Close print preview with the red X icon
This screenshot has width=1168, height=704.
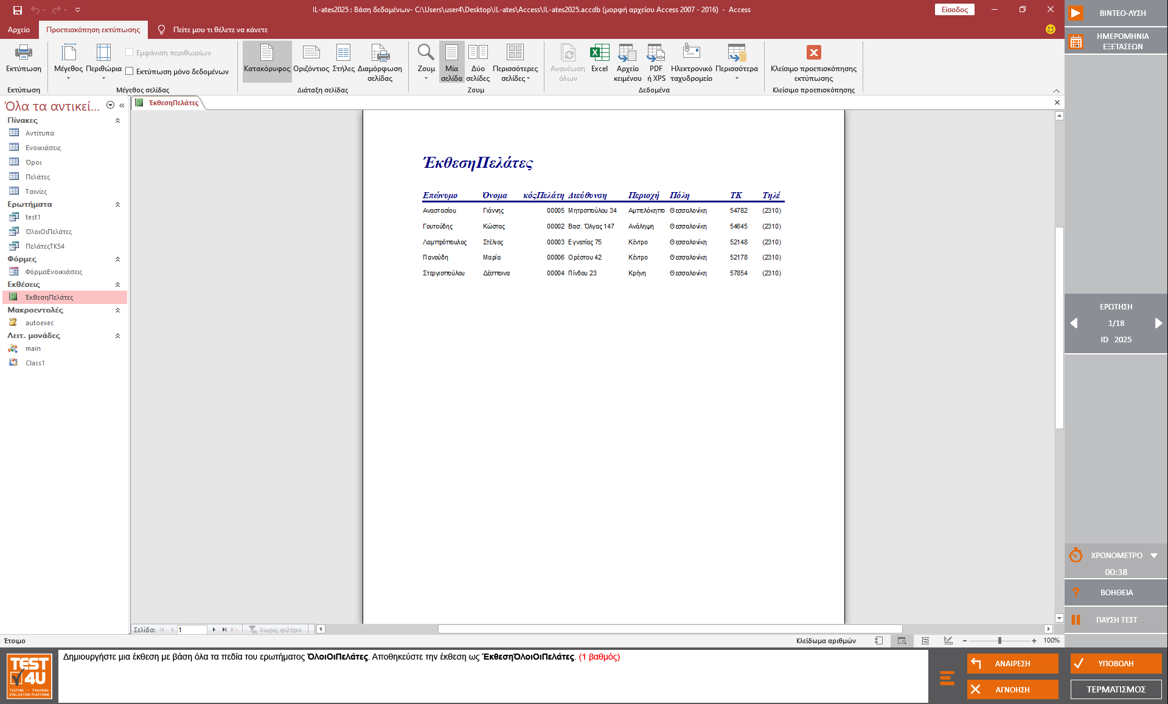click(x=813, y=52)
